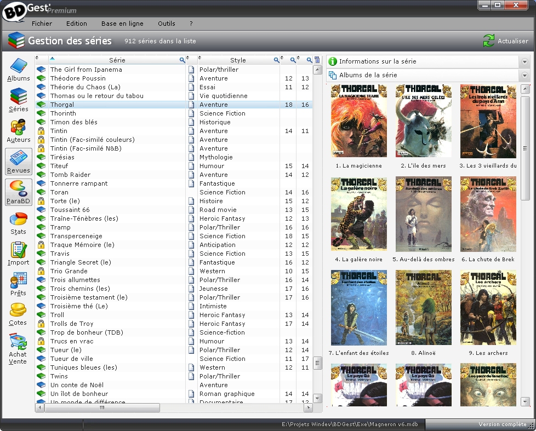Image resolution: width=536 pixels, height=431 pixels.
Task: Click the book icon beside The Girl from Ipanema
Action: [x=41, y=70]
